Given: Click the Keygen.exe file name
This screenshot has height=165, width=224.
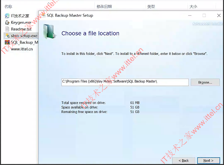Looking at the screenshot, I should 21,22.
